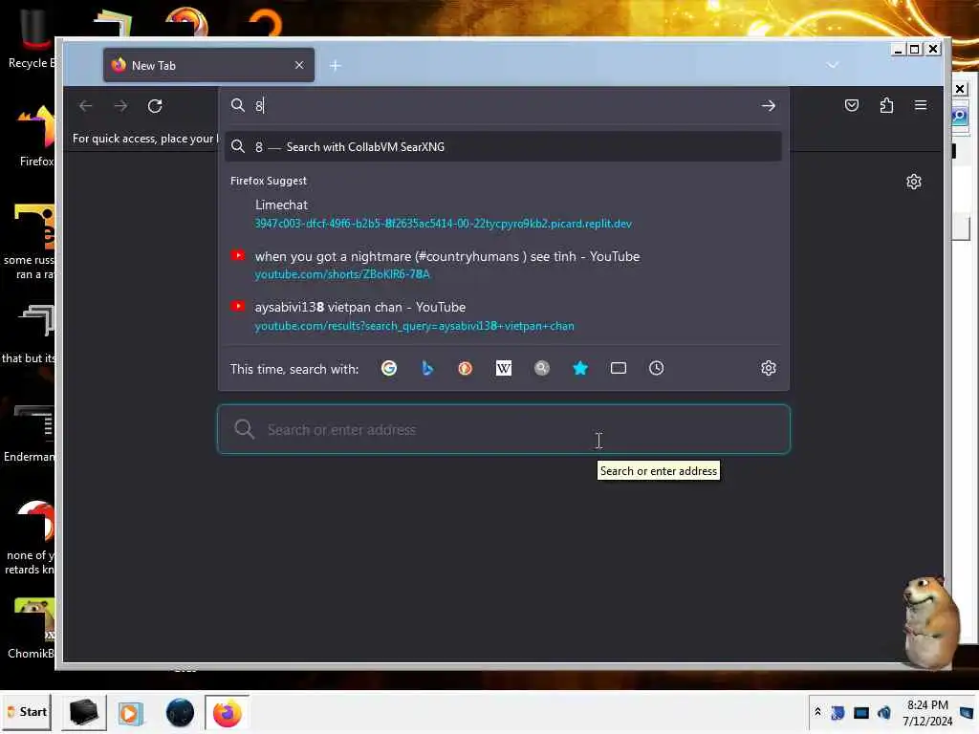
Task: Open the Windows Start button
Action: [x=27, y=712]
